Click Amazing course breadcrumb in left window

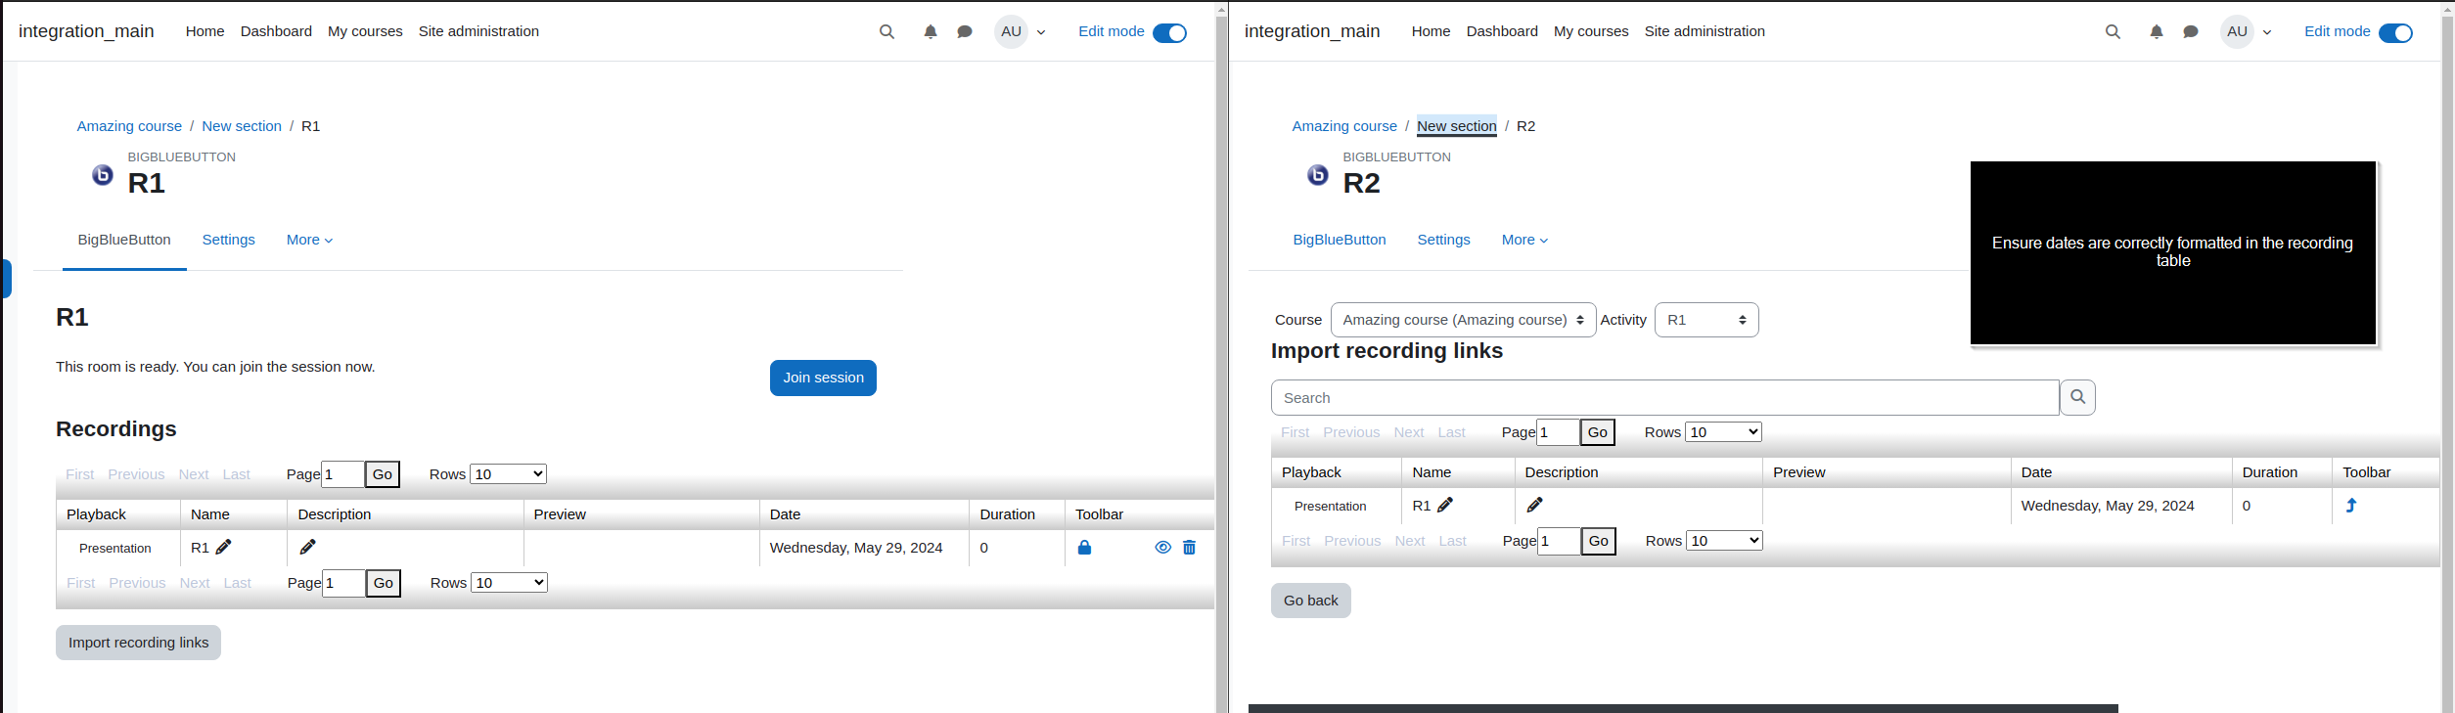[x=129, y=126]
